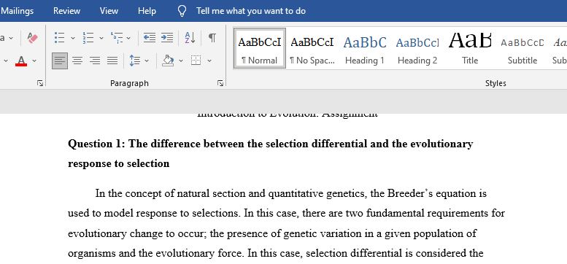The width and height of the screenshot is (567, 264).
Task: Toggle Align Left paragraph alignment
Action: pyautogui.click(x=60, y=61)
